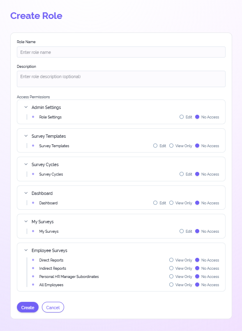The height and width of the screenshot is (331, 242).
Task: Collapse the Admin Settings section
Action: tap(25, 107)
